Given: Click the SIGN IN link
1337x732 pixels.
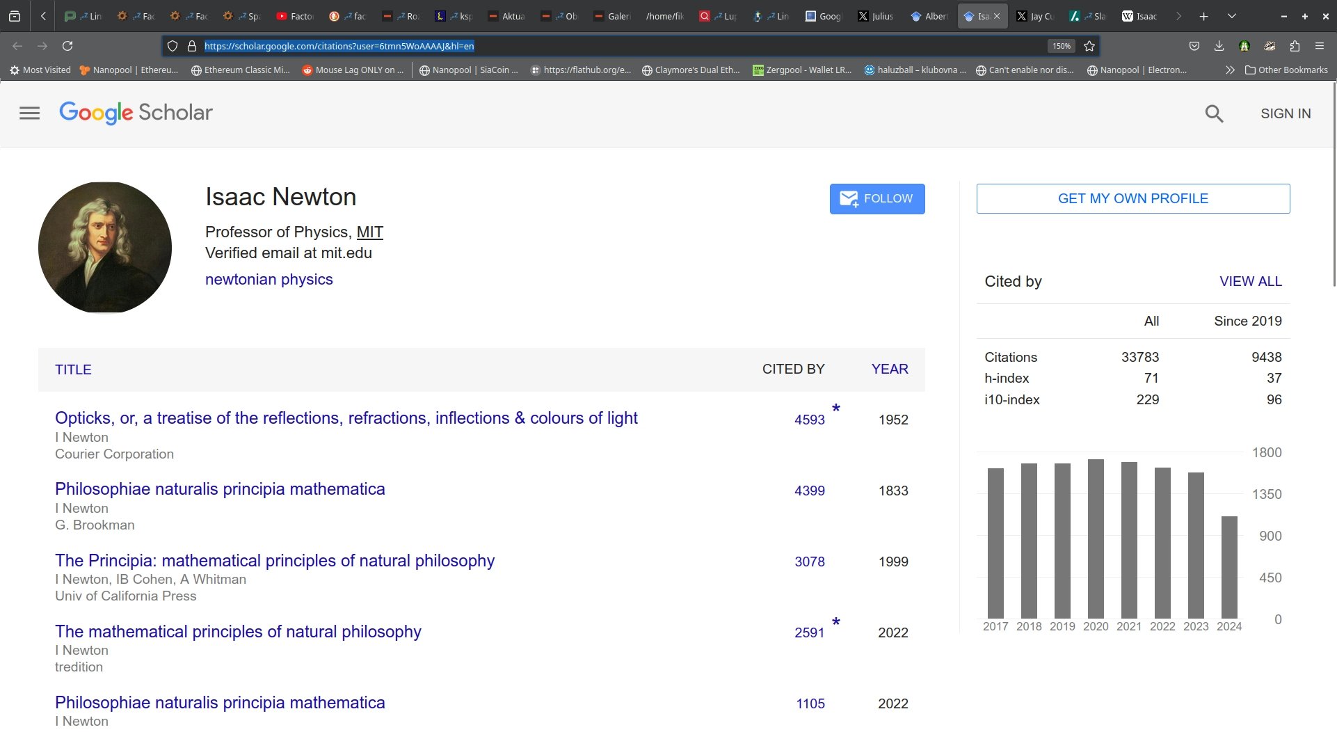Looking at the screenshot, I should 1286,113.
